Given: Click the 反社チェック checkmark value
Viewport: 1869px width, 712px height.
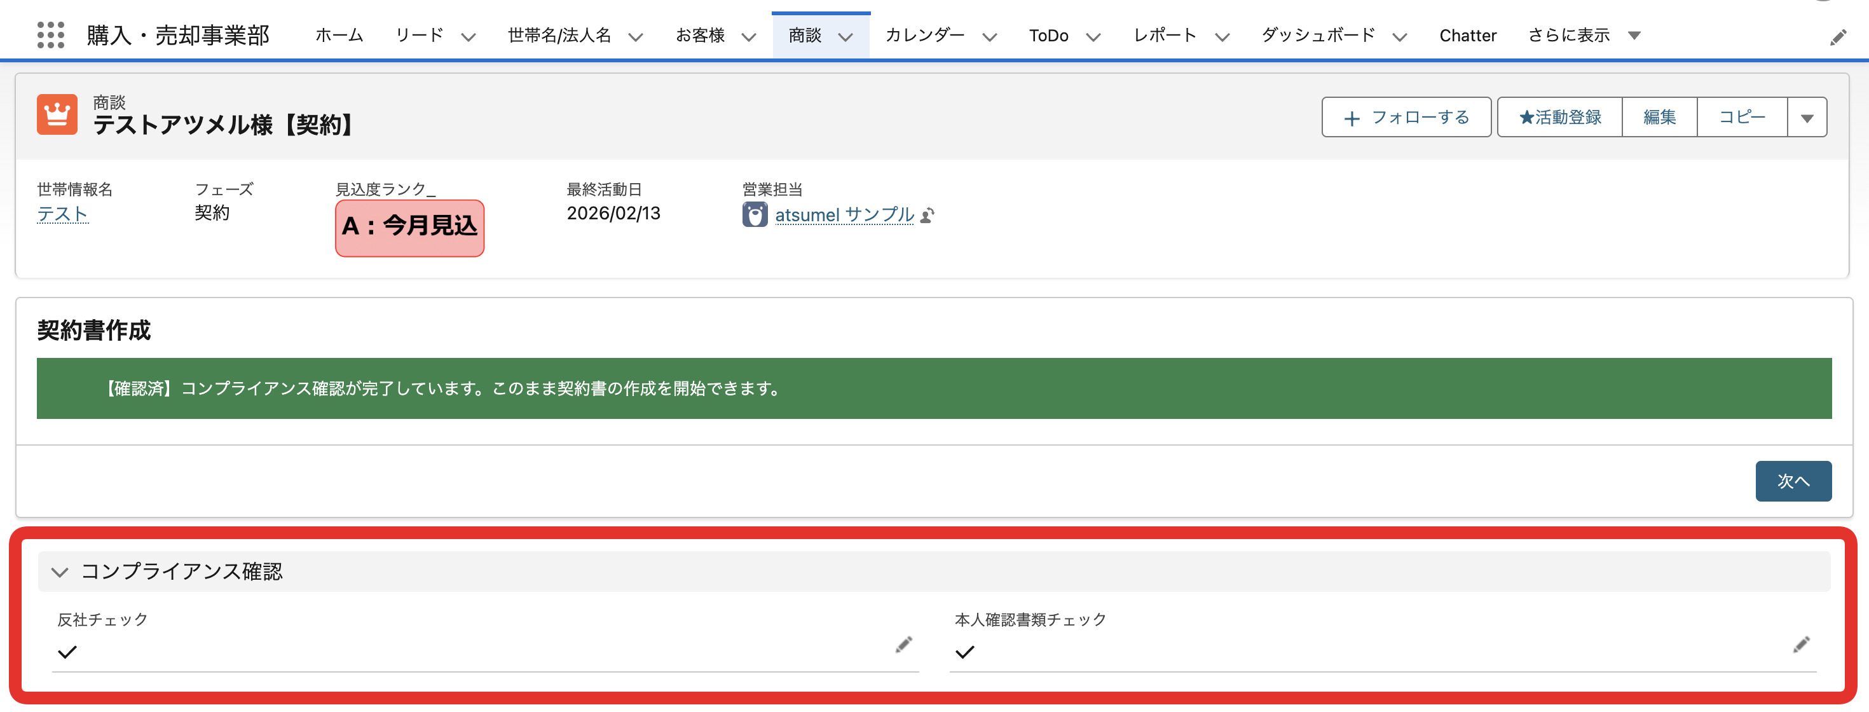Looking at the screenshot, I should tap(67, 652).
